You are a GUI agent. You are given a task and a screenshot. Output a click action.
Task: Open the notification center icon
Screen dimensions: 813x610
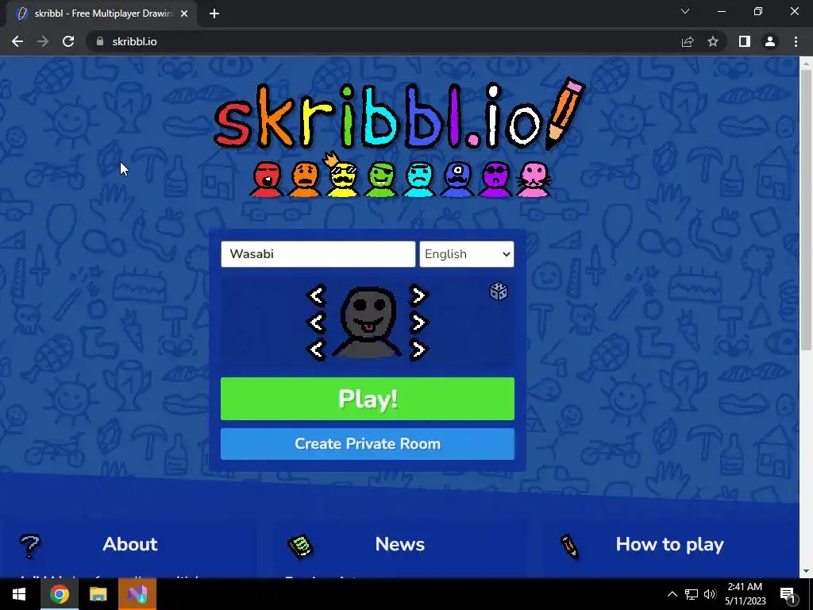tap(788, 594)
